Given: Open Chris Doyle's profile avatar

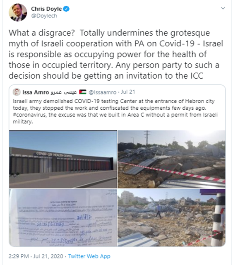Looking at the screenshot, I should pyautogui.click(x=18, y=12).
